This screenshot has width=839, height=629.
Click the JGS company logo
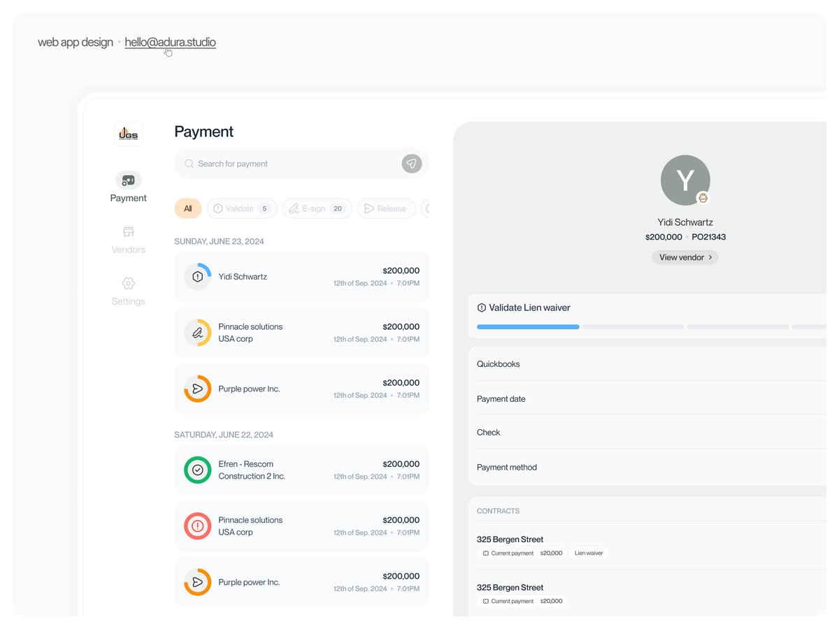tap(128, 133)
